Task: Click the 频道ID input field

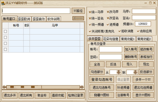Action: coord(143,24)
